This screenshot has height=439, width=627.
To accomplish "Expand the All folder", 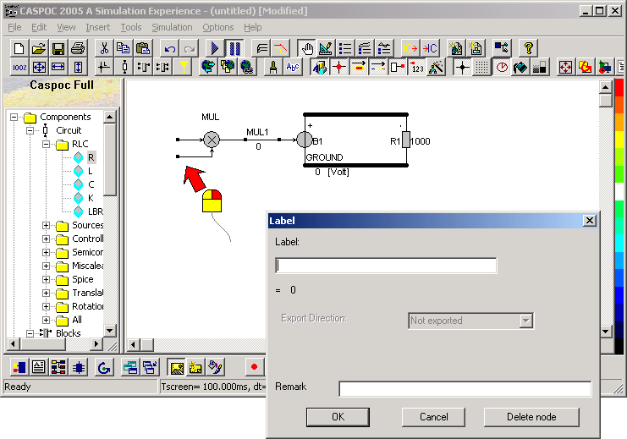I will (x=46, y=321).
